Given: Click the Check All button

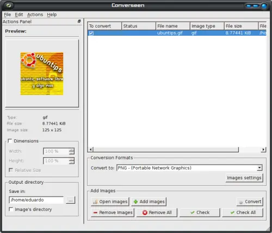Looking at the screenshot, I should [x=243, y=212].
